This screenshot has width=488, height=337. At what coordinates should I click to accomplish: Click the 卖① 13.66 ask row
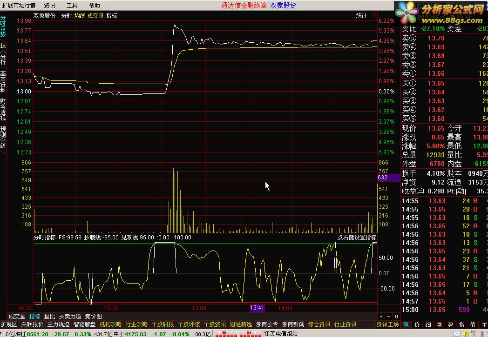coord(445,73)
